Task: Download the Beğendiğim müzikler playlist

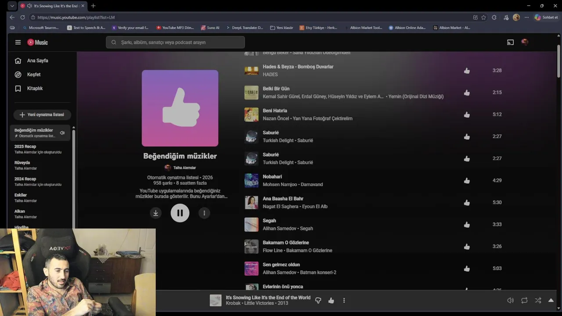Action: (155, 213)
